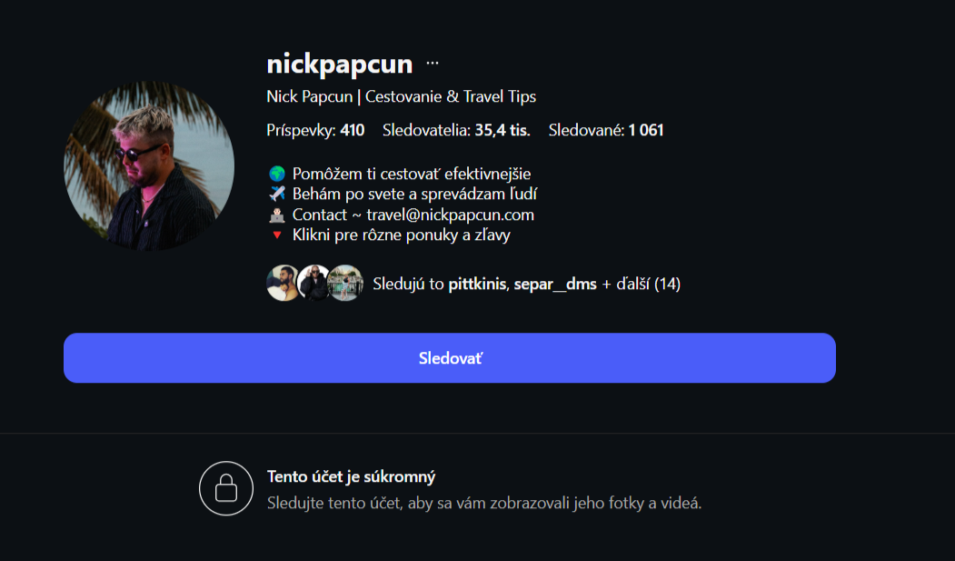
Task: Open the Sledovatelia 35,4 tis. followers list
Action: [456, 130]
